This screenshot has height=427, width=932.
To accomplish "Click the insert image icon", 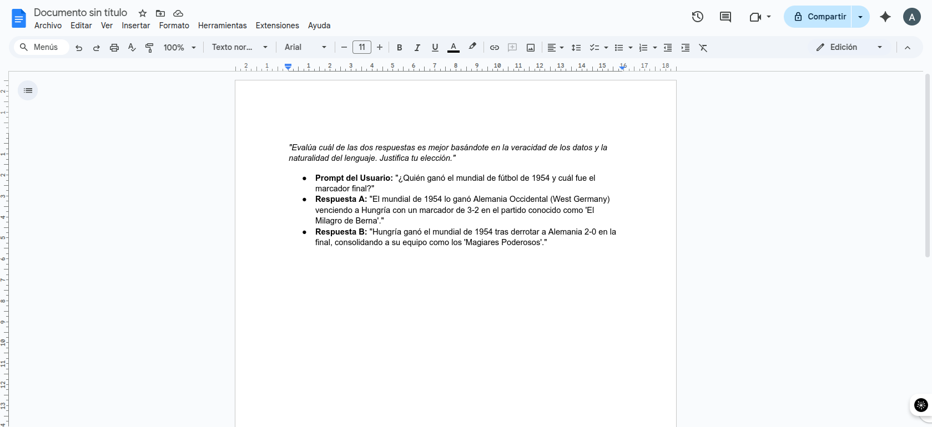I will pyautogui.click(x=531, y=48).
